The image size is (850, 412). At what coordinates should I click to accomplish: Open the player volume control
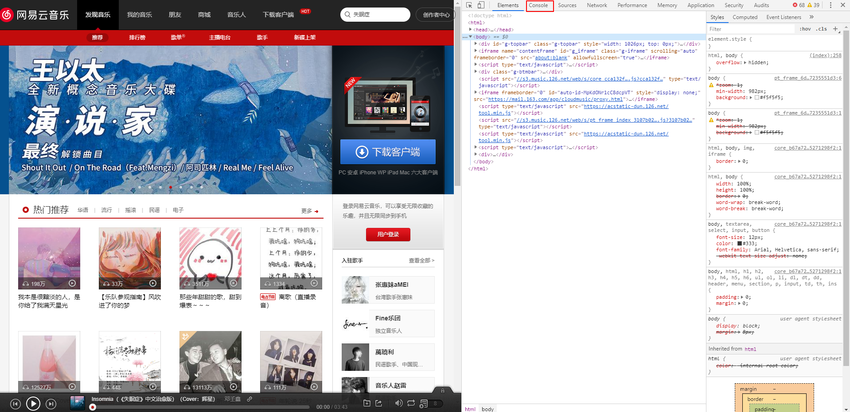pyautogui.click(x=399, y=403)
